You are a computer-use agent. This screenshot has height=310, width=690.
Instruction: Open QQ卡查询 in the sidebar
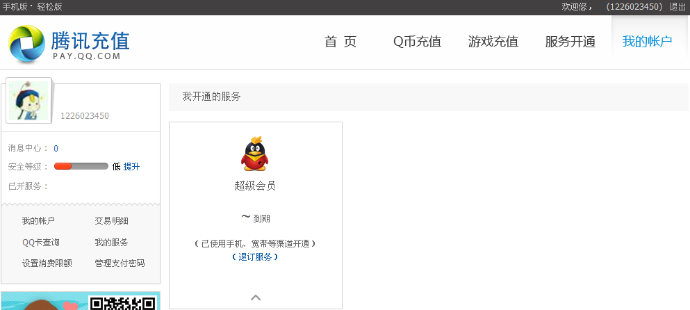click(x=40, y=242)
